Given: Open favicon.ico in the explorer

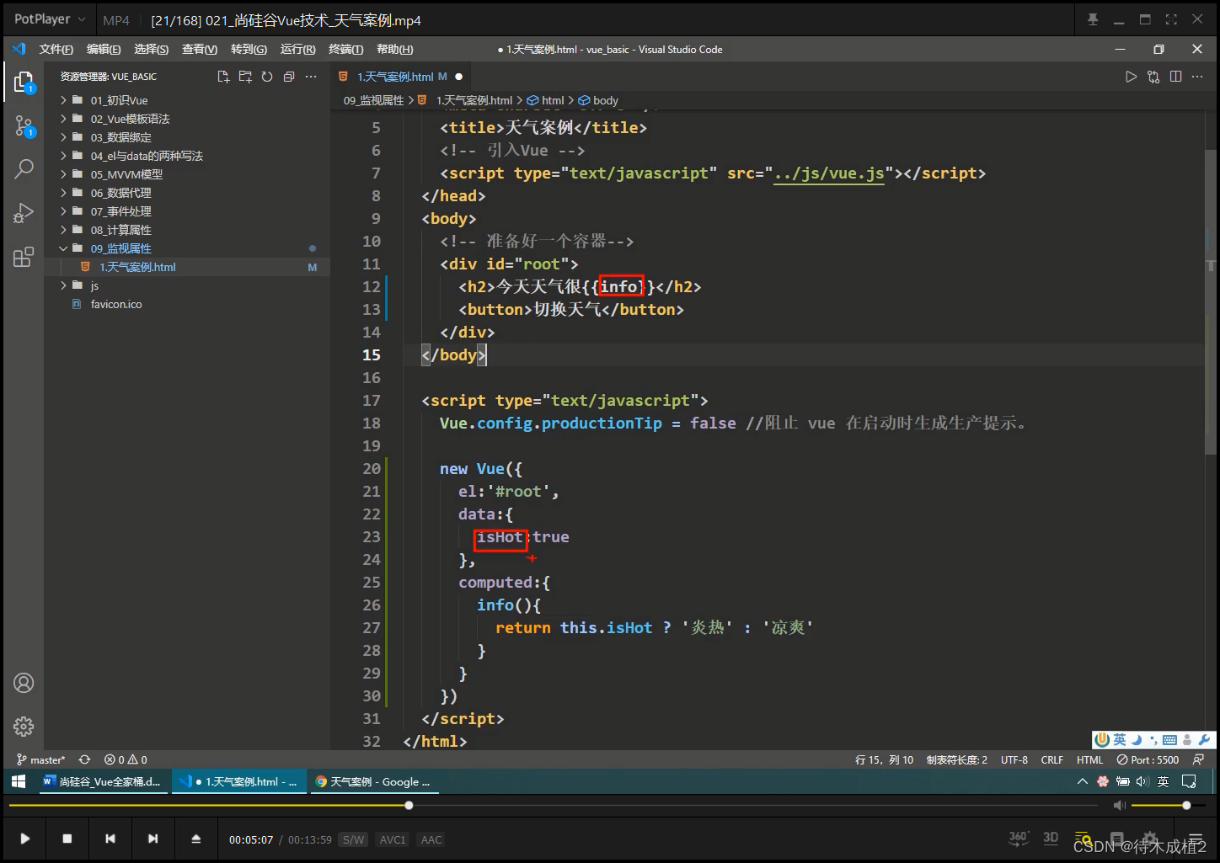Looking at the screenshot, I should coord(116,304).
